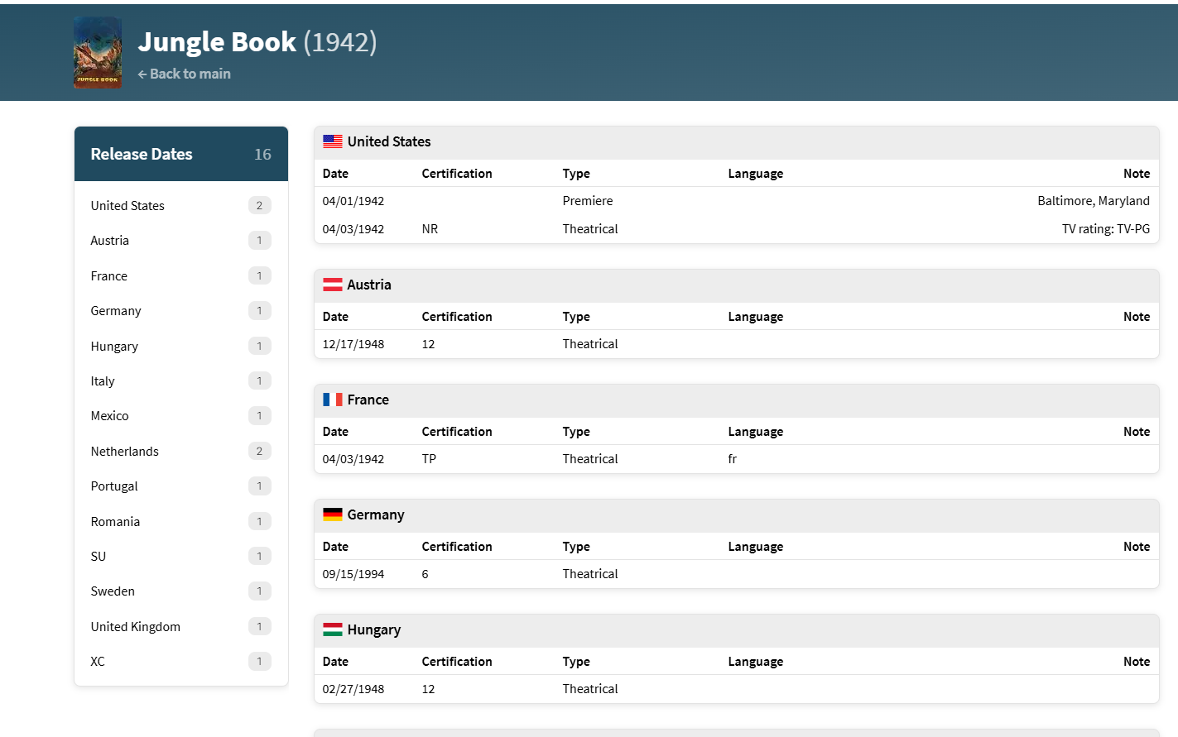1178x737 pixels.
Task: Click the France flag icon
Action: [x=333, y=400]
